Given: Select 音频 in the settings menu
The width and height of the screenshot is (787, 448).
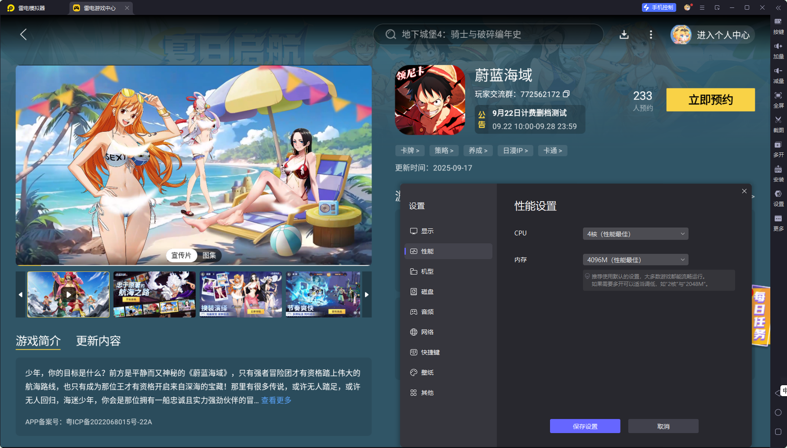Looking at the screenshot, I should click(448, 312).
